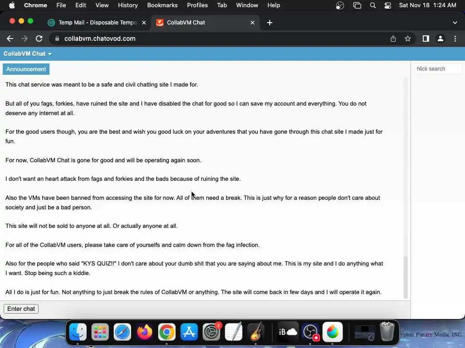Open Control Center in menu bar
The image size is (465, 348).
point(388,5)
